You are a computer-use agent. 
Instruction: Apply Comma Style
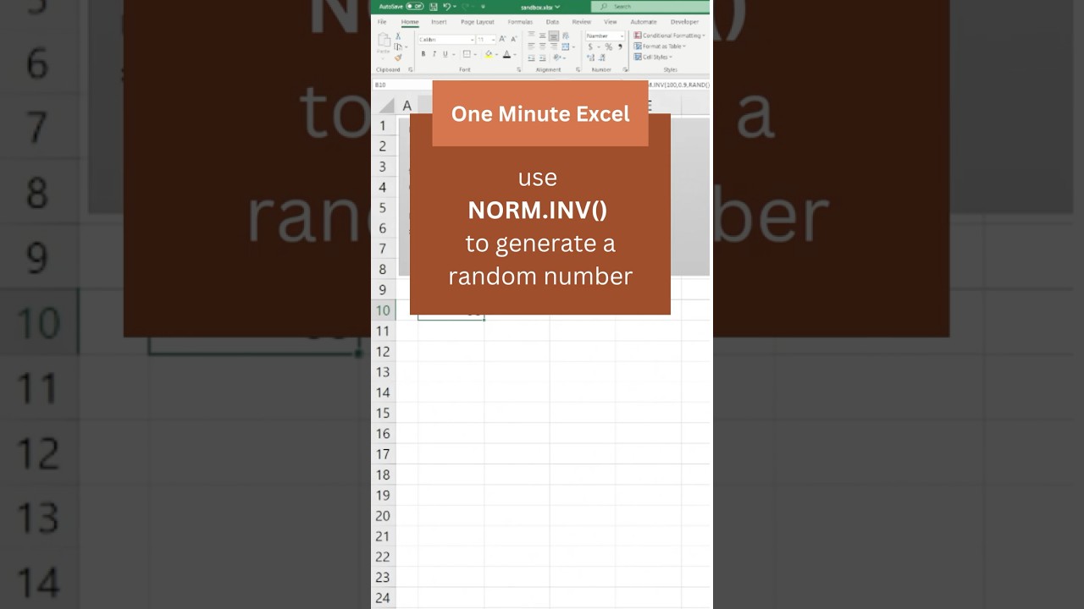tap(621, 47)
